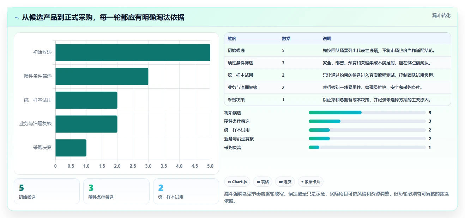Click the 硬性条件筛选 y-axis label in the chart
Image resolution: width=465 pixels, height=218 pixels.
coord(38,76)
